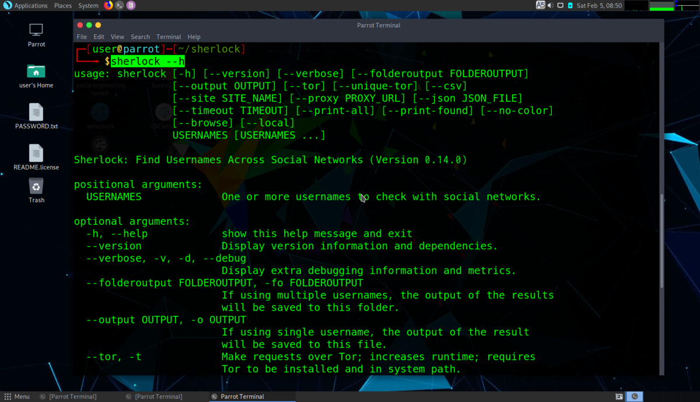Click the '--output OUTPUT, -o OUTPUT' line
The width and height of the screenshot is (700, 402).
coord(166,320)
